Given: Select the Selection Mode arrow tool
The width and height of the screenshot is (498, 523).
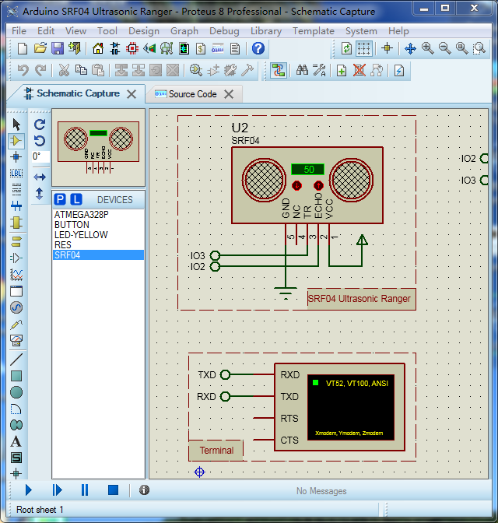Looking at the screenshot, I should (16, 125).
